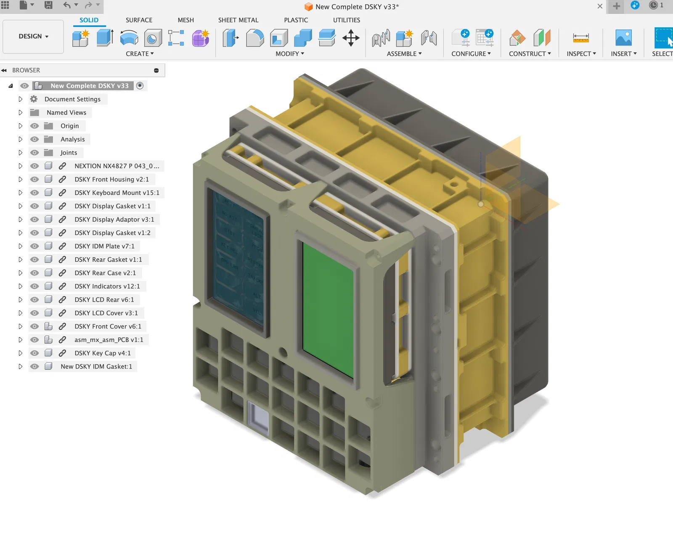This screenshot has height=538, width=673.
Task: Click the Fillet tool icon
Action: pos(255,38)
